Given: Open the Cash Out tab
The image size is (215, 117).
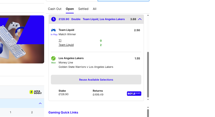Looking at the screenshot, I should point(55,9).
